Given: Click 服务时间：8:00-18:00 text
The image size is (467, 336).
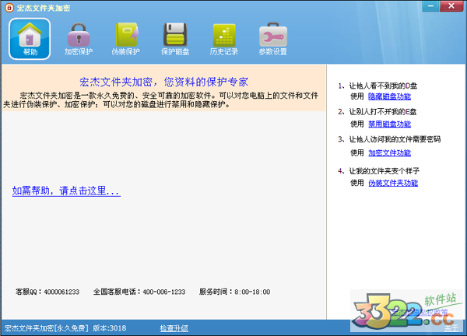Looking at the screenshot, I should tap(235, 292).
